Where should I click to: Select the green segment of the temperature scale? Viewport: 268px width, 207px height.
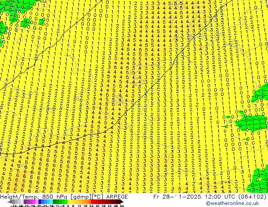60,202
